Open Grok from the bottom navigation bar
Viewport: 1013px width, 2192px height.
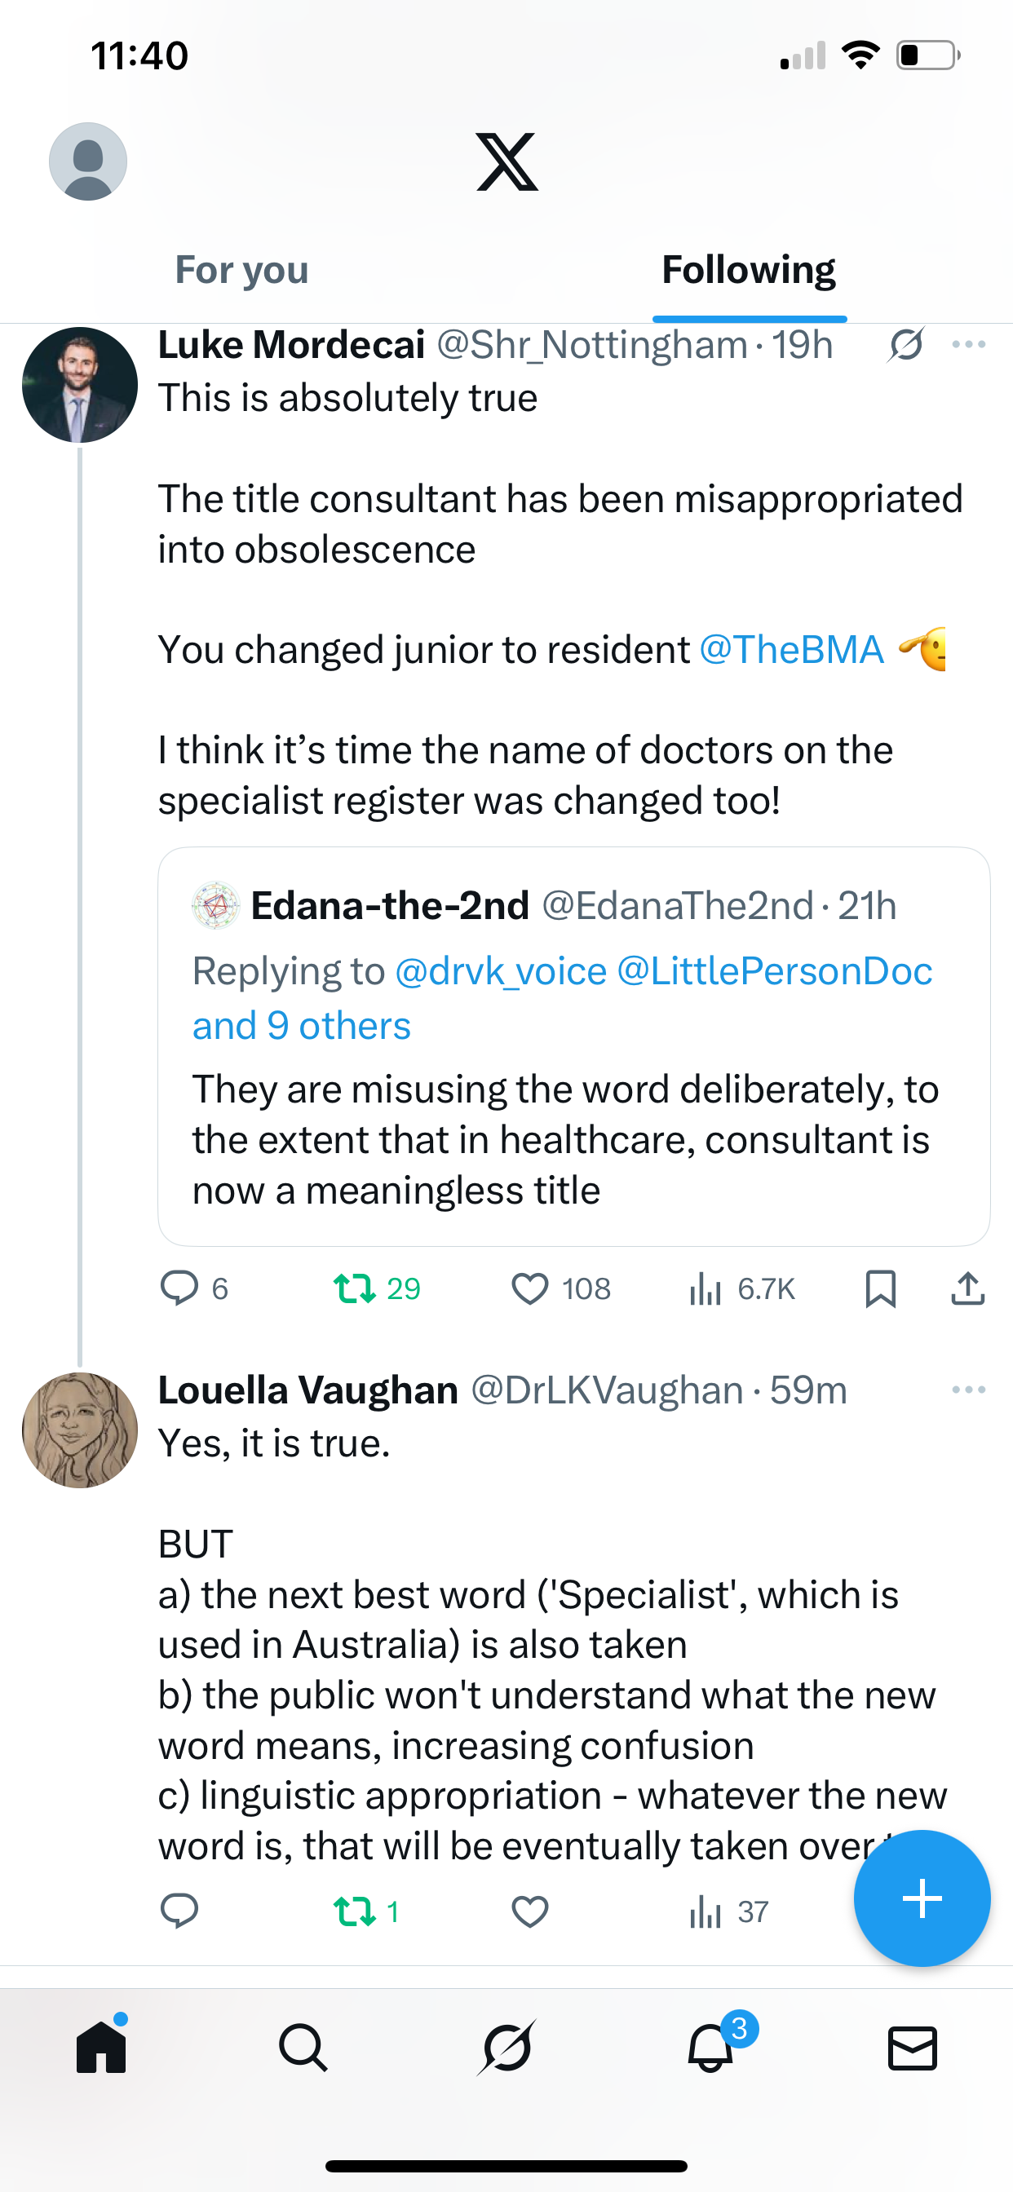506,2048
